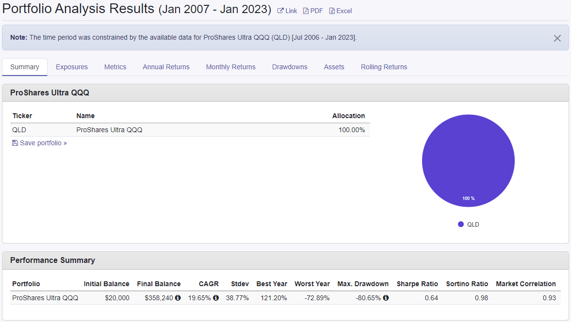Click the ProShares Ultra QQQ name in the allocation table
This screenshot has width=571, height=322.
pos(109,130)
